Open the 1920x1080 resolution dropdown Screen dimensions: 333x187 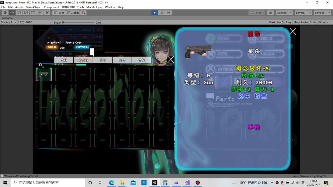[x=35, y=22]
